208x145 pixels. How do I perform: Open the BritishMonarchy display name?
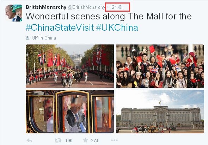[46, 7]
